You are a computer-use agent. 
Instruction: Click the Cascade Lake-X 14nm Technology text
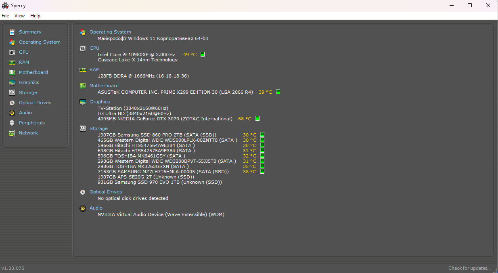[x=138, y=60]
